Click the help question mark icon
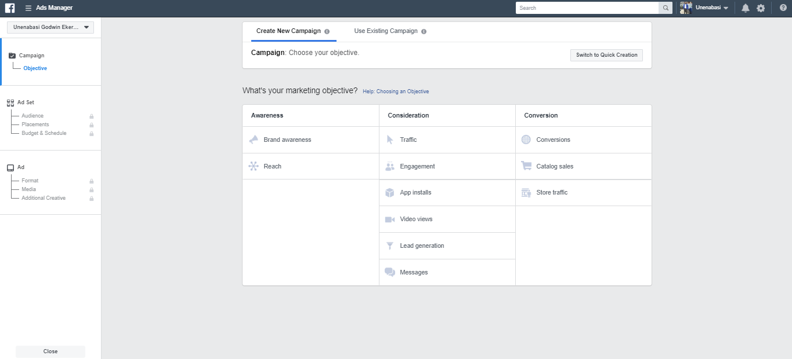The width and height of the screenshot is (792, 359). coord(783,8)
